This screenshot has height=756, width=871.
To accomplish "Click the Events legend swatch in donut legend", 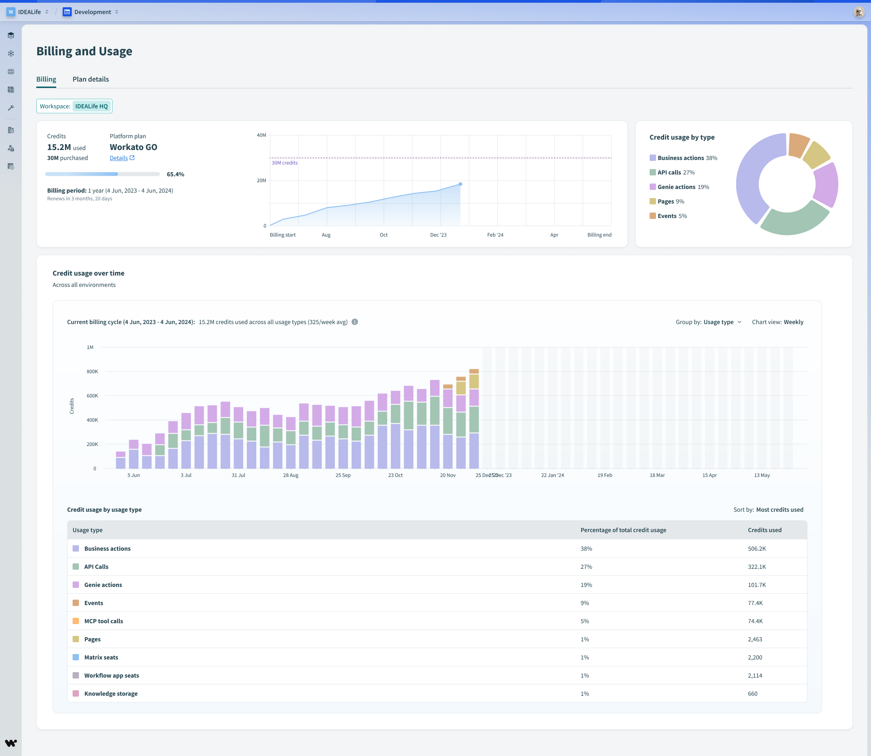I will click(653, 216).
